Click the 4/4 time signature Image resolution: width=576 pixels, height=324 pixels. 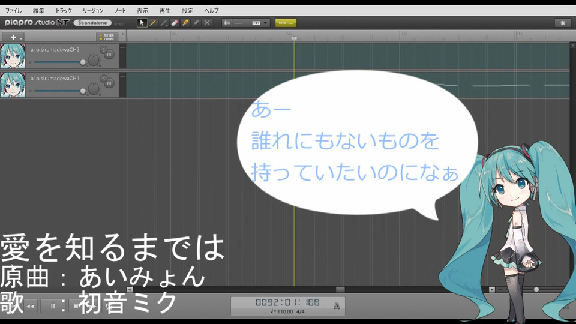[301, 311]
